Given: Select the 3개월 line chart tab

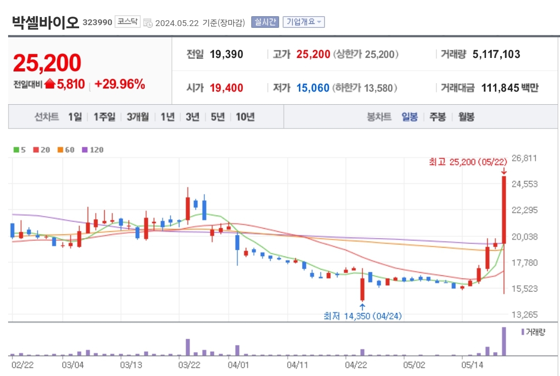Looking at the screenshot, I should coord(138,117).
